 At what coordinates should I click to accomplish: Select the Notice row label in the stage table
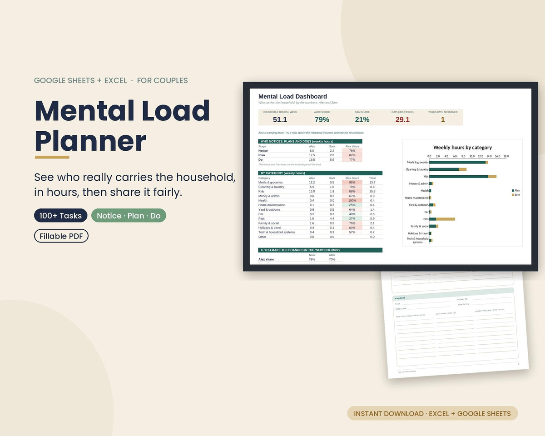263,151
